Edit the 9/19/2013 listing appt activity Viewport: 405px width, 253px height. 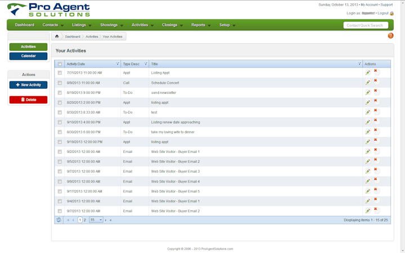click(x=368, y=142)
